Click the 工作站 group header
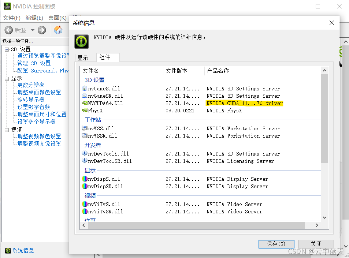349x258 pixels. [x=93, y=120]
